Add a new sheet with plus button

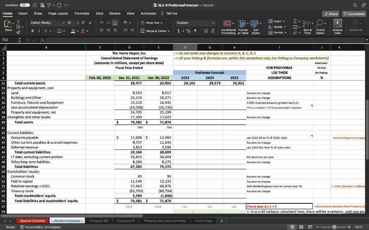(222, 221)
